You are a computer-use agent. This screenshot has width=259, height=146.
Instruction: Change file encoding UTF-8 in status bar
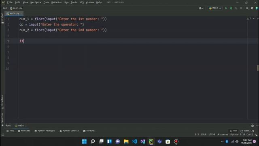[212, 135]
